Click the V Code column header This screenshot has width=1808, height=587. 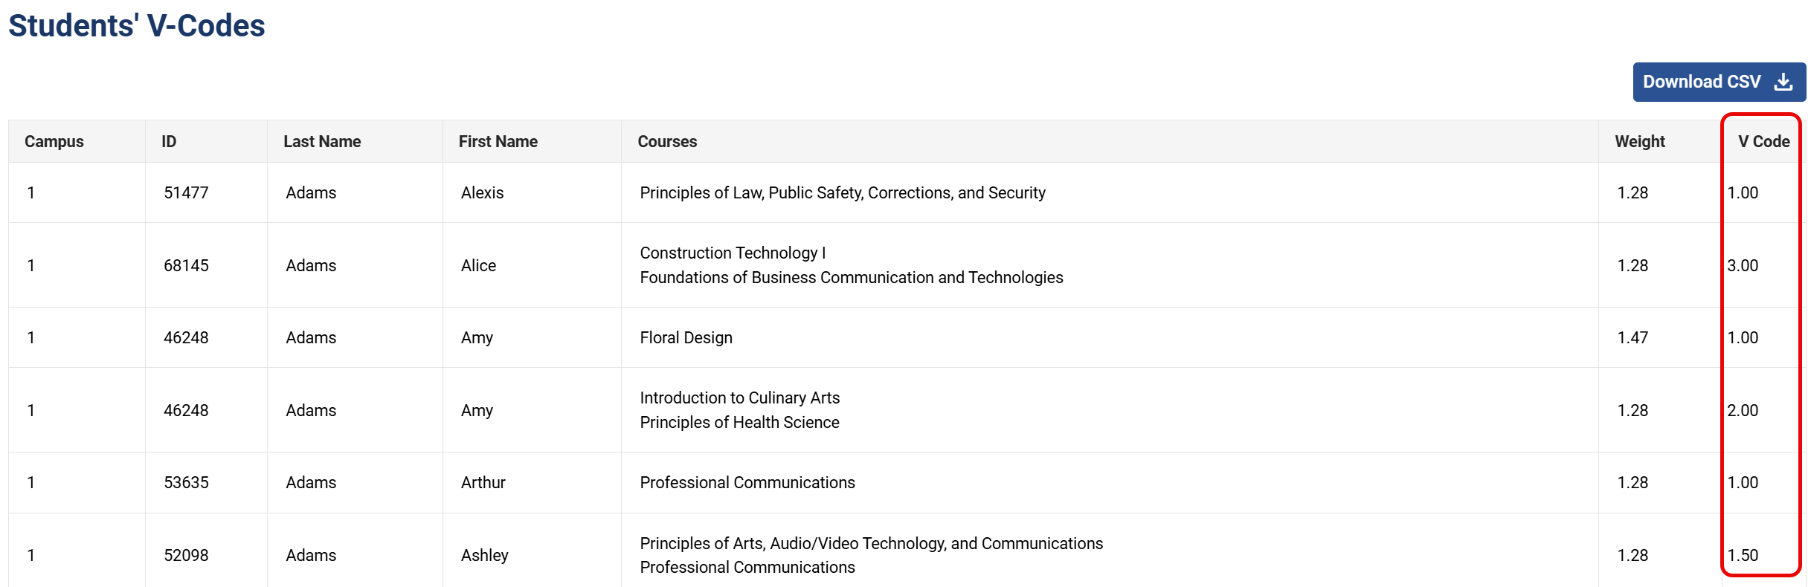[x=1763, y=141]
